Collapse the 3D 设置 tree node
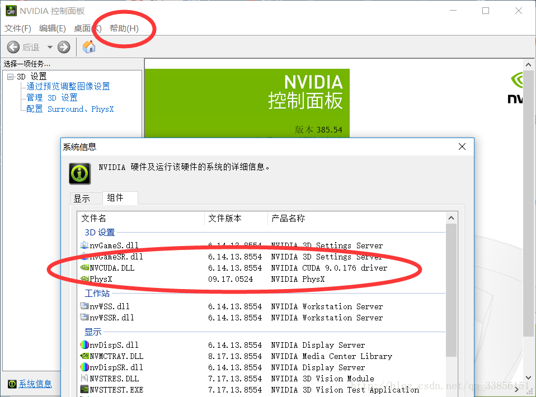Viewport: 536px width, 397px height. click(x=10, y=77)
